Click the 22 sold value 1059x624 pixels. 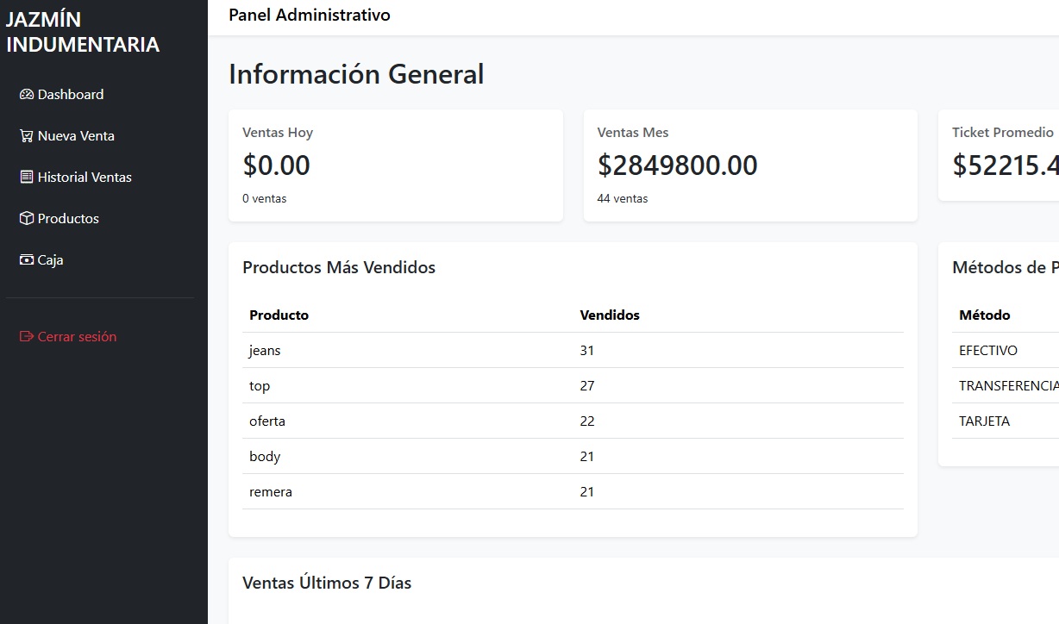point(587,421)
